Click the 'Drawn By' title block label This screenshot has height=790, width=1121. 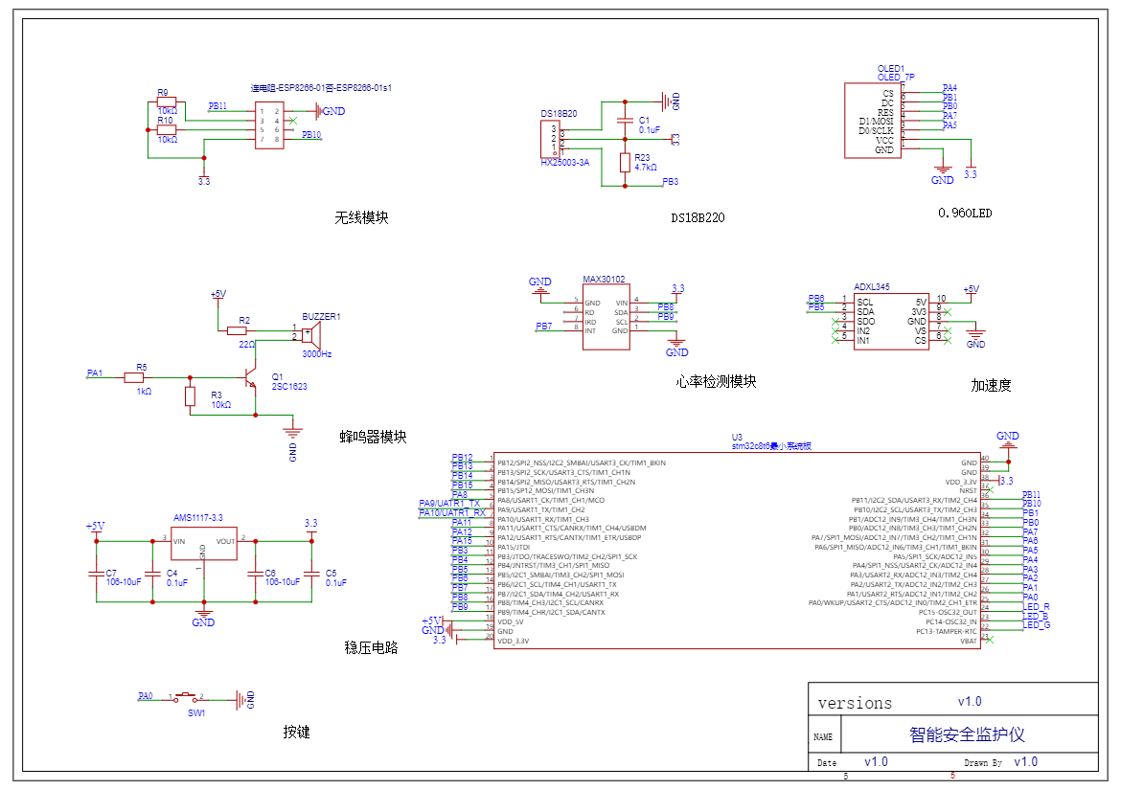[x=983, y=763]
